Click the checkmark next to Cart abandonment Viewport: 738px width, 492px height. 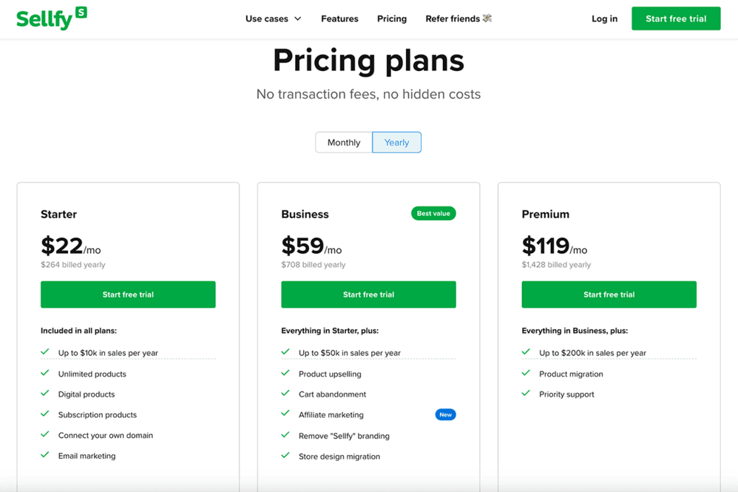point(285,394)
